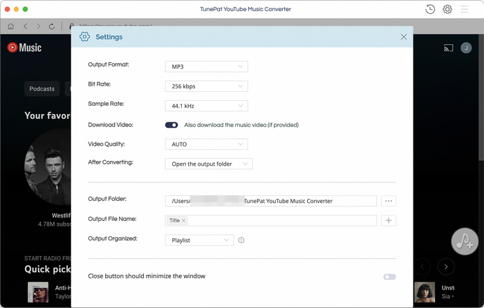Click the Output Folder path field

click(271, 201)
